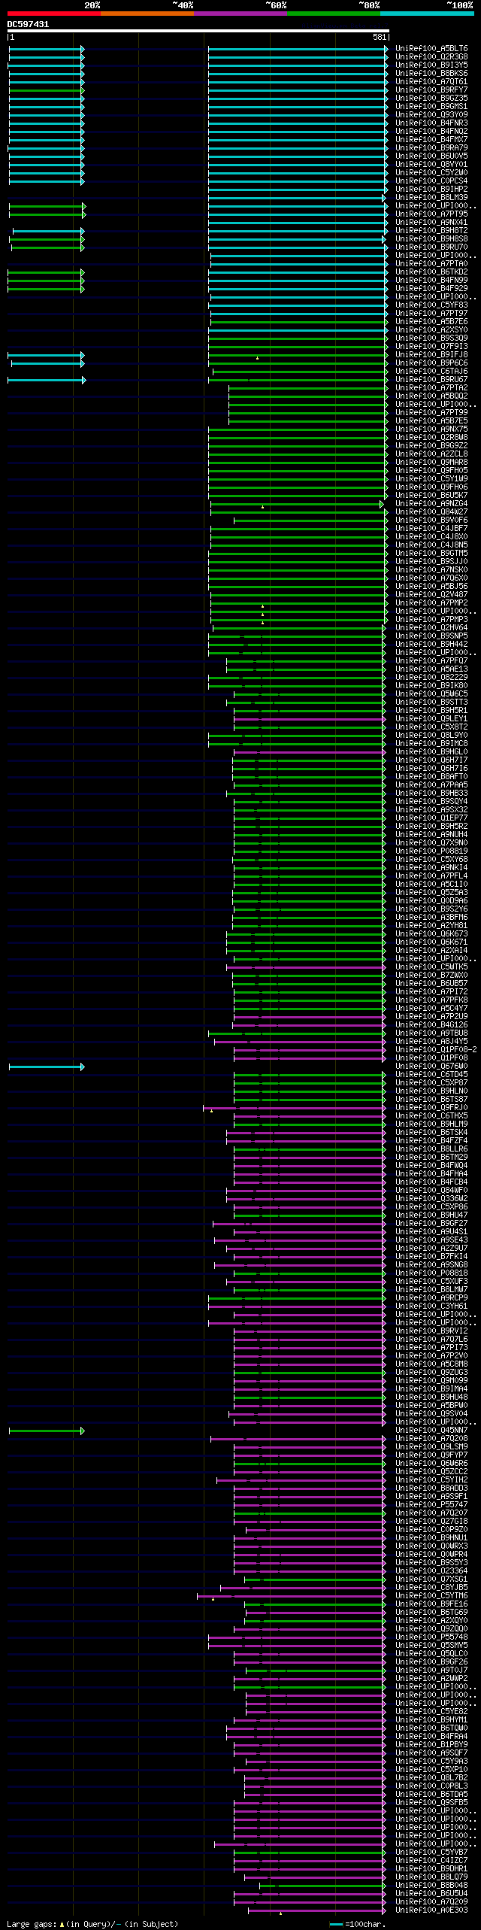The height and width of the screenshot is (1930, 481).
Task: Click the UniRef100_B8LM39 label
Action: [431, 198]
